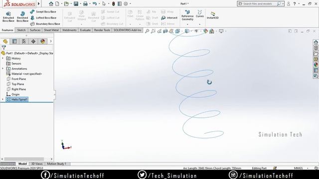Toggle the Section View icon
The width and height of the screenshot is (319, 179).
coord(165,31)
